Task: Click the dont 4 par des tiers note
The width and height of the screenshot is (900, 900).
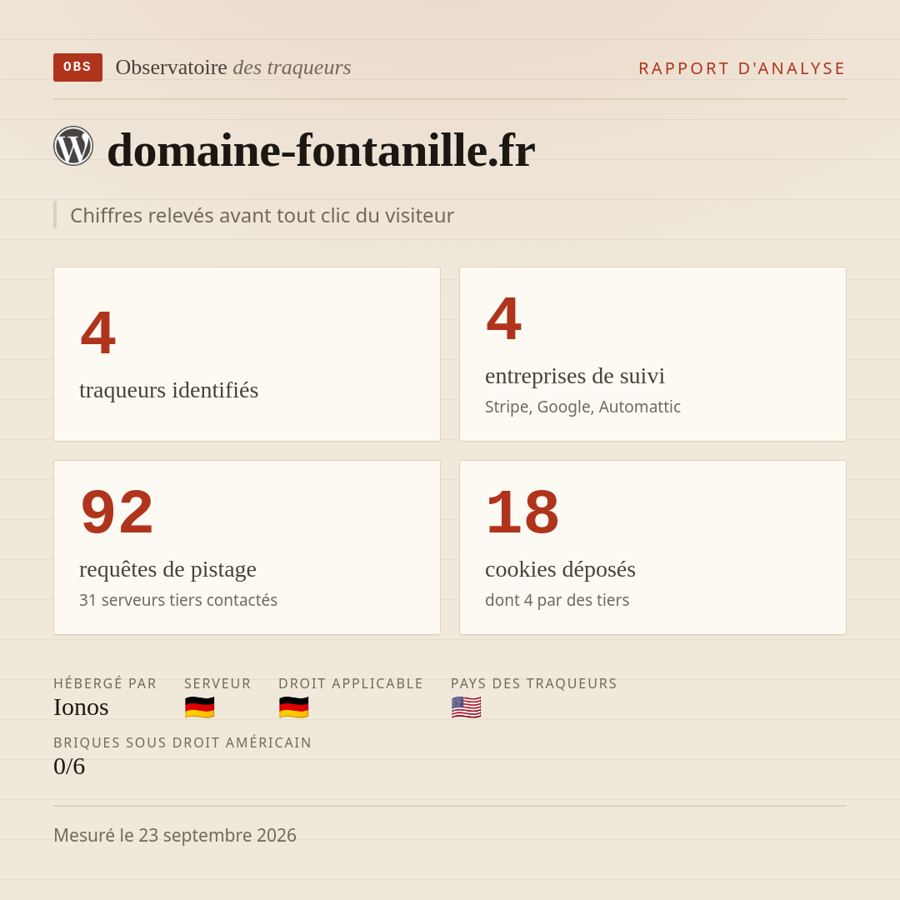Action: 557,600
